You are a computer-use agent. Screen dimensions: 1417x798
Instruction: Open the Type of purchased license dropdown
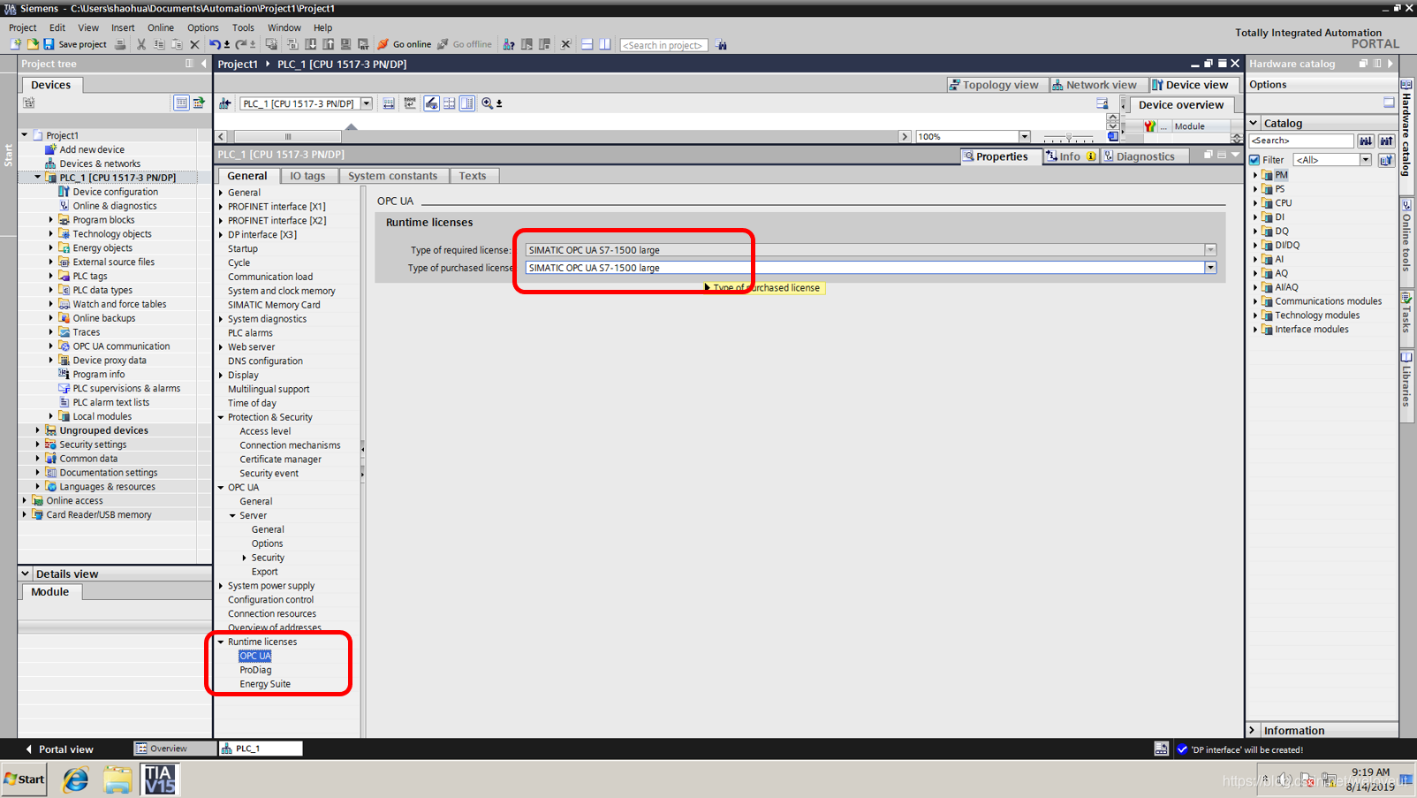[x=1210, y=268]
